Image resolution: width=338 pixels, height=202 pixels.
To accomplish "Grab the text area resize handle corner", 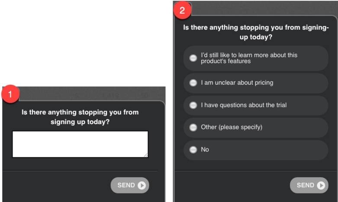I will coord(146,155).
